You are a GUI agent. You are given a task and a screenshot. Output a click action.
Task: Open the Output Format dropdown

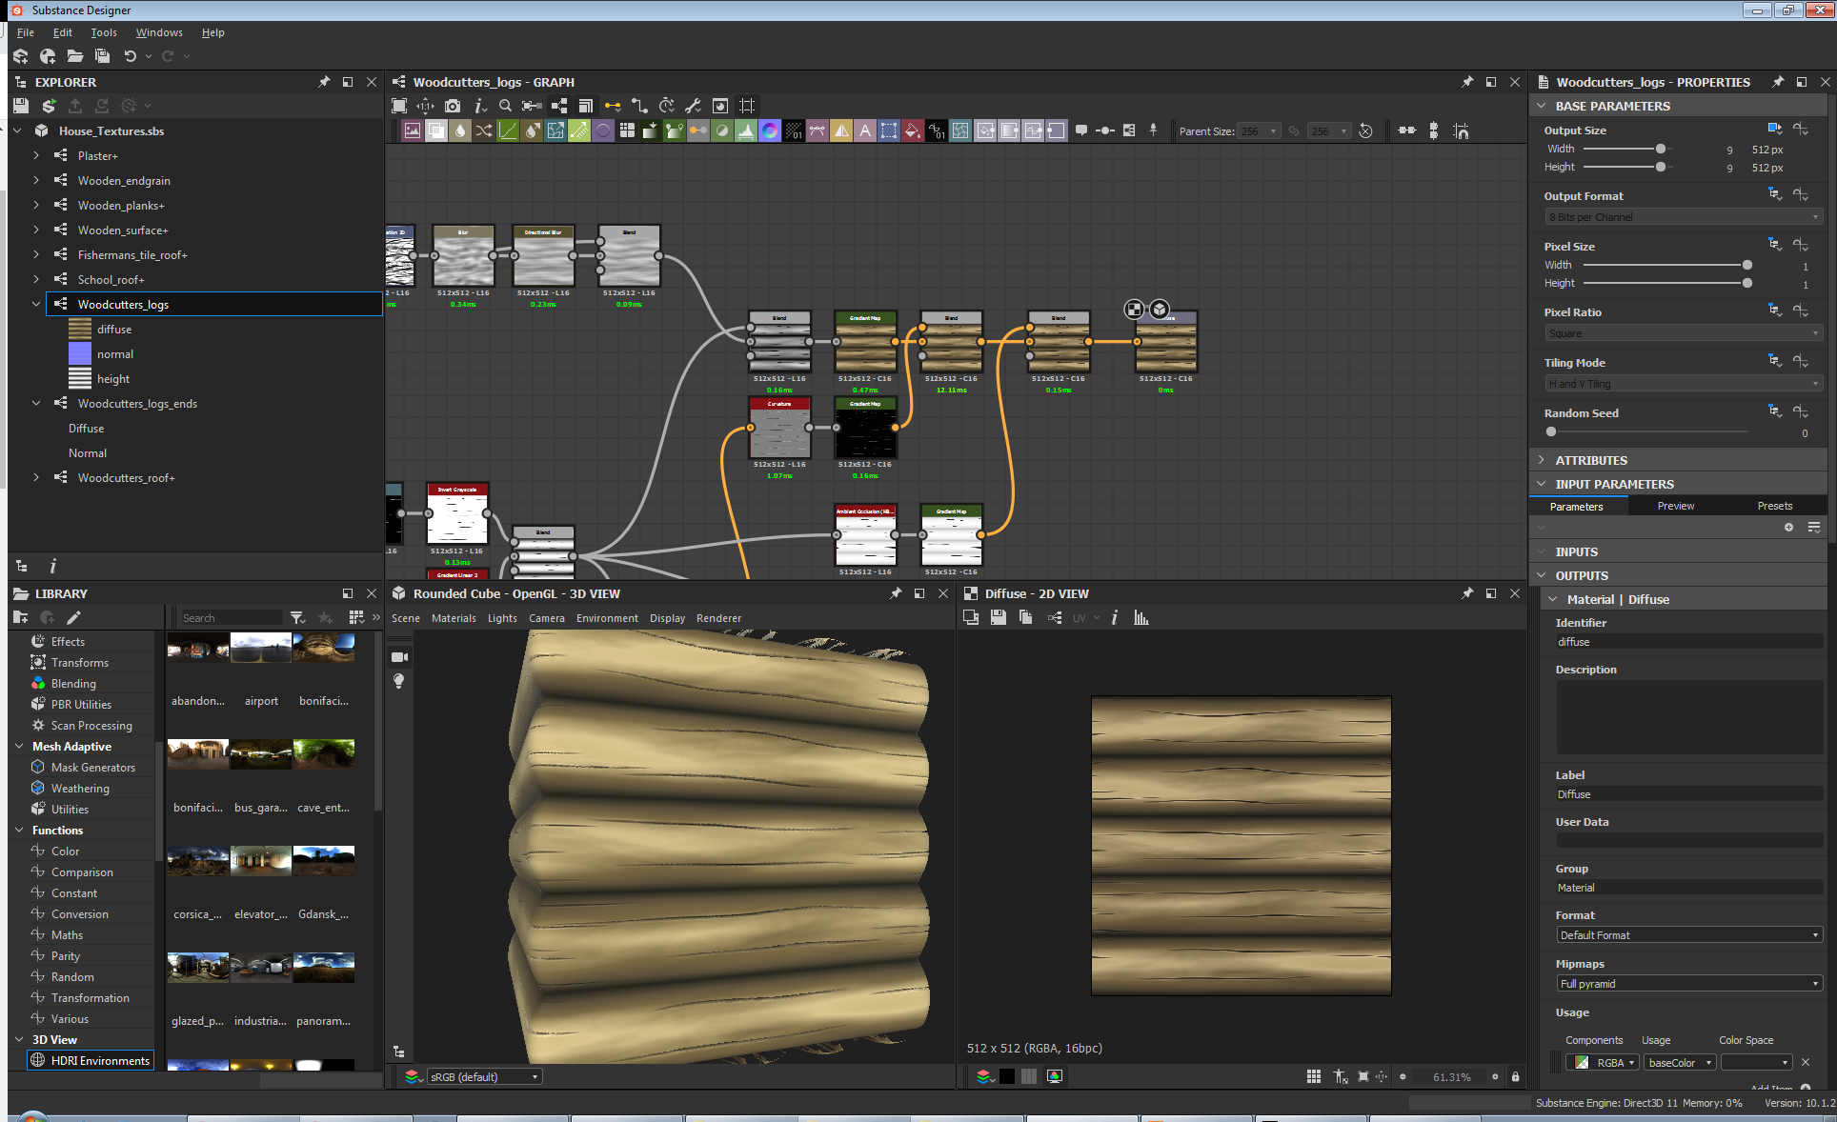click(x=1684, y=217)
